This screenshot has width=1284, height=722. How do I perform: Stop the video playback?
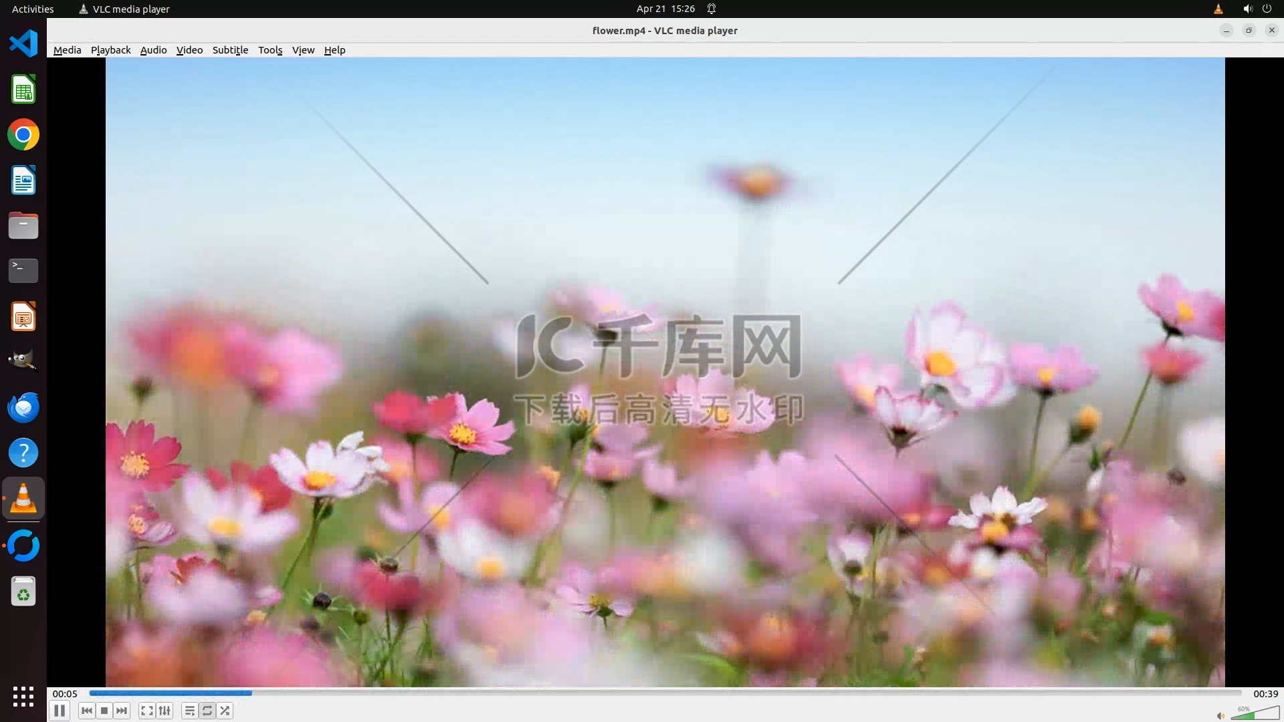tap(104, 711)
